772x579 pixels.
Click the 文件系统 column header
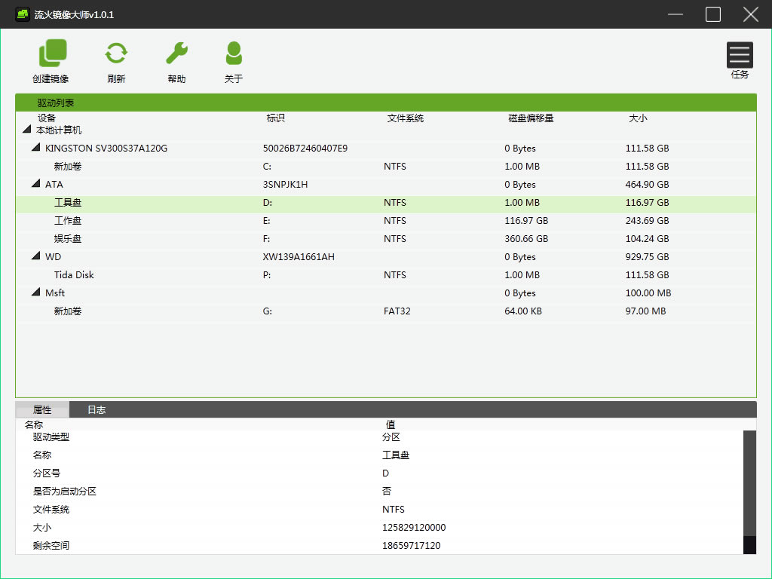405,118
